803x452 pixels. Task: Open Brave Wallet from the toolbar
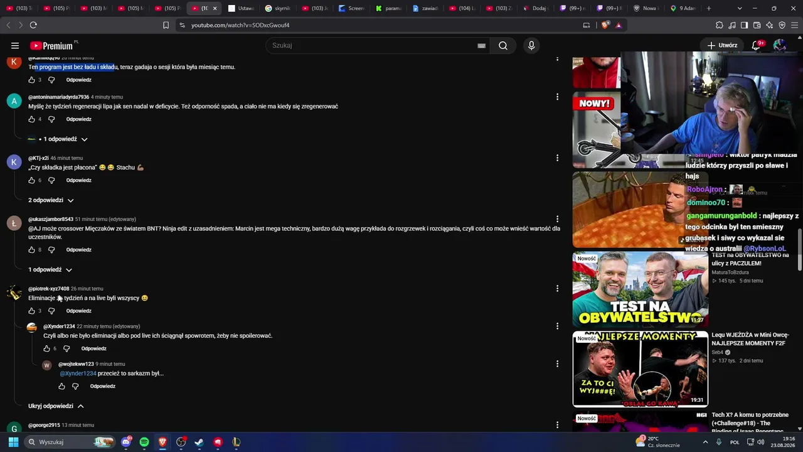click(757, 25)
